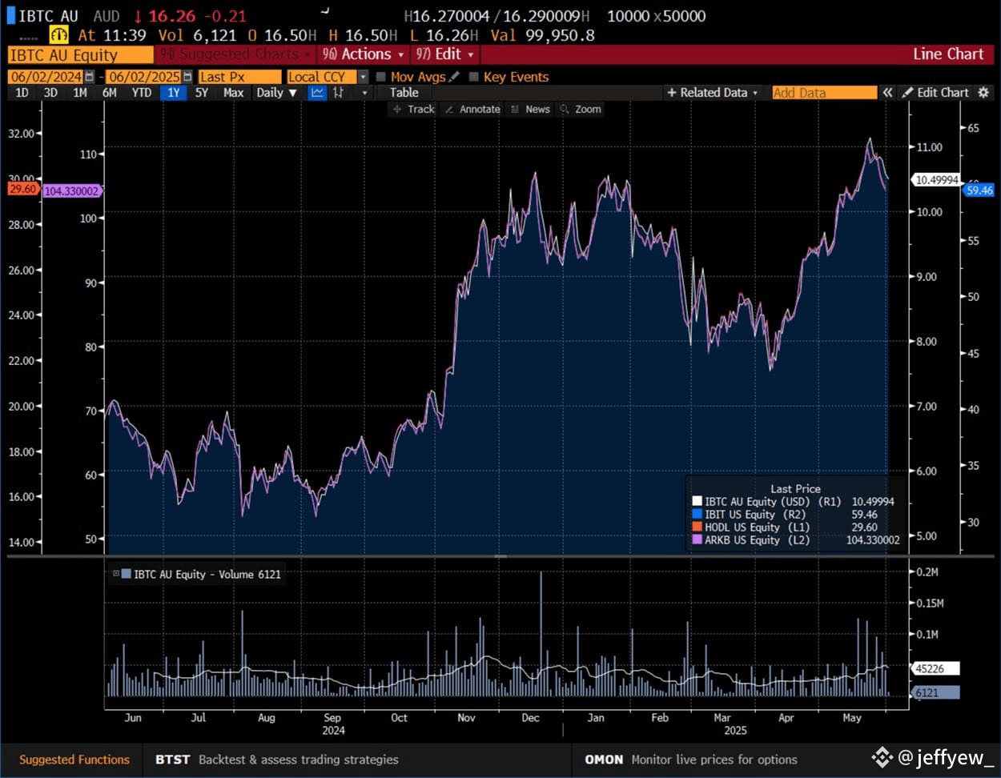Viewport: 1001px width, 778px height.
Task: Click the 59.46 blue price tag
Action: 979,190
